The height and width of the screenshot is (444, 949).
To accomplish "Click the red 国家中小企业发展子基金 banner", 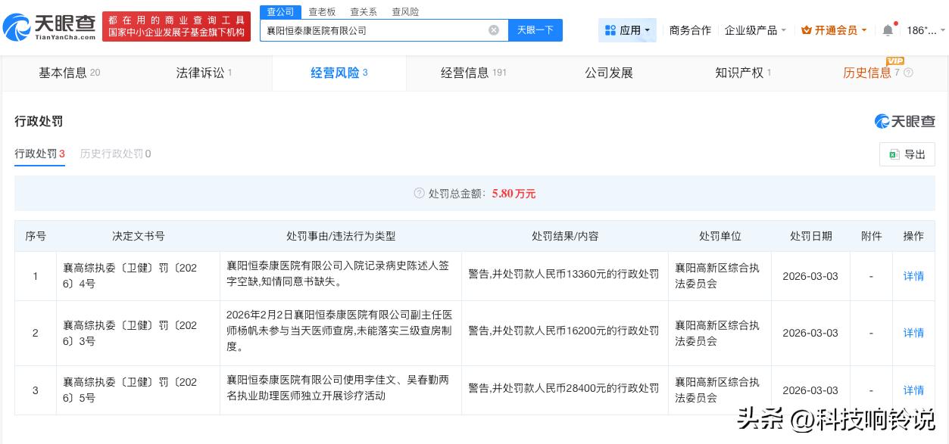I will point(176,26).
